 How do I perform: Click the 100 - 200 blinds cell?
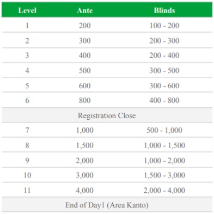[164, 26]
